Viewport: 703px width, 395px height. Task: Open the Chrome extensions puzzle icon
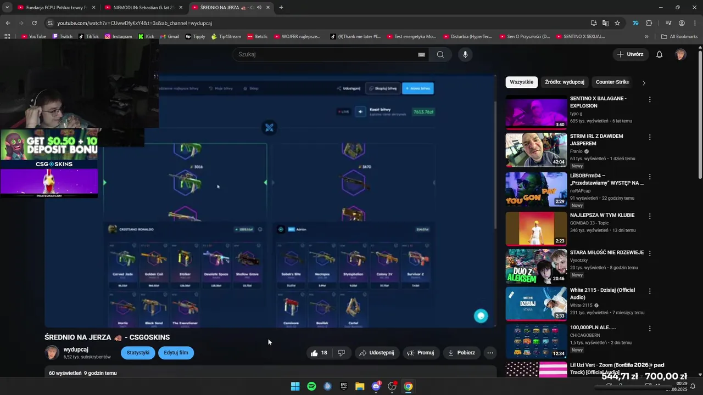649,23
